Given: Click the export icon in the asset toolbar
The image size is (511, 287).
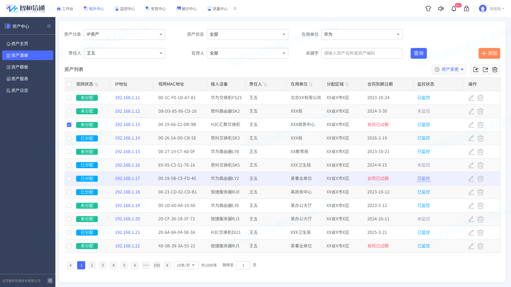Looking at the screenshot, I should pyautogui.click(x=485, y=69).
